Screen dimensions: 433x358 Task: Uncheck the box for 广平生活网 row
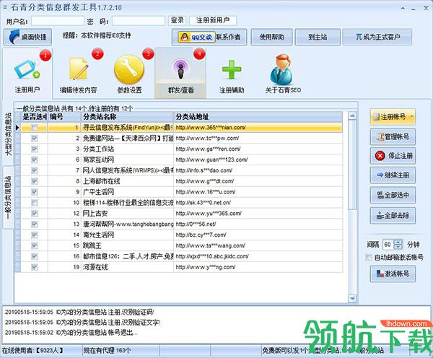pos(35,192)
